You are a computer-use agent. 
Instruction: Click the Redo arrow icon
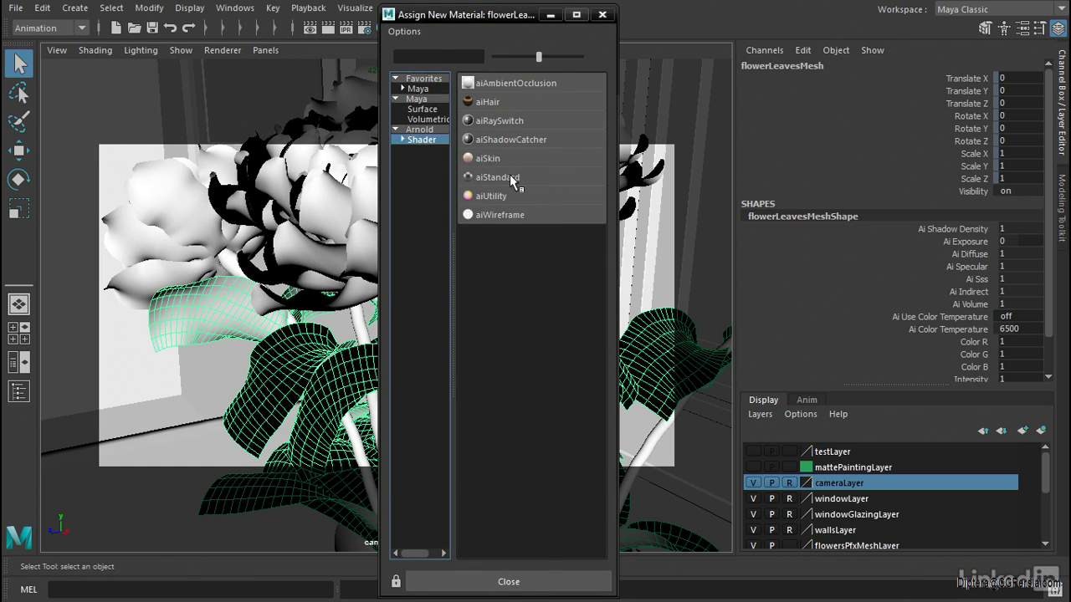(x=189, y=28)
